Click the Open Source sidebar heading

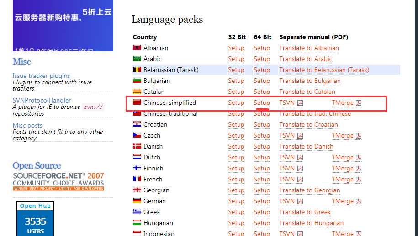[37, 165]
